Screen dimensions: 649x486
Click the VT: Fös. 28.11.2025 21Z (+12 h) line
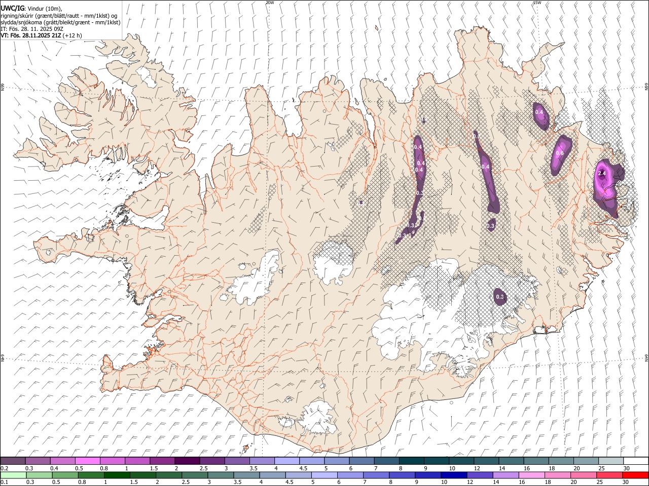pyautogui.click(x=41, y=35)
